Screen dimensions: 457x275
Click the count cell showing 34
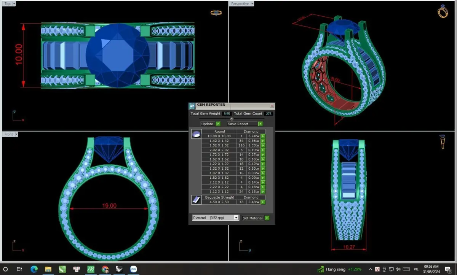coord(241,141)
